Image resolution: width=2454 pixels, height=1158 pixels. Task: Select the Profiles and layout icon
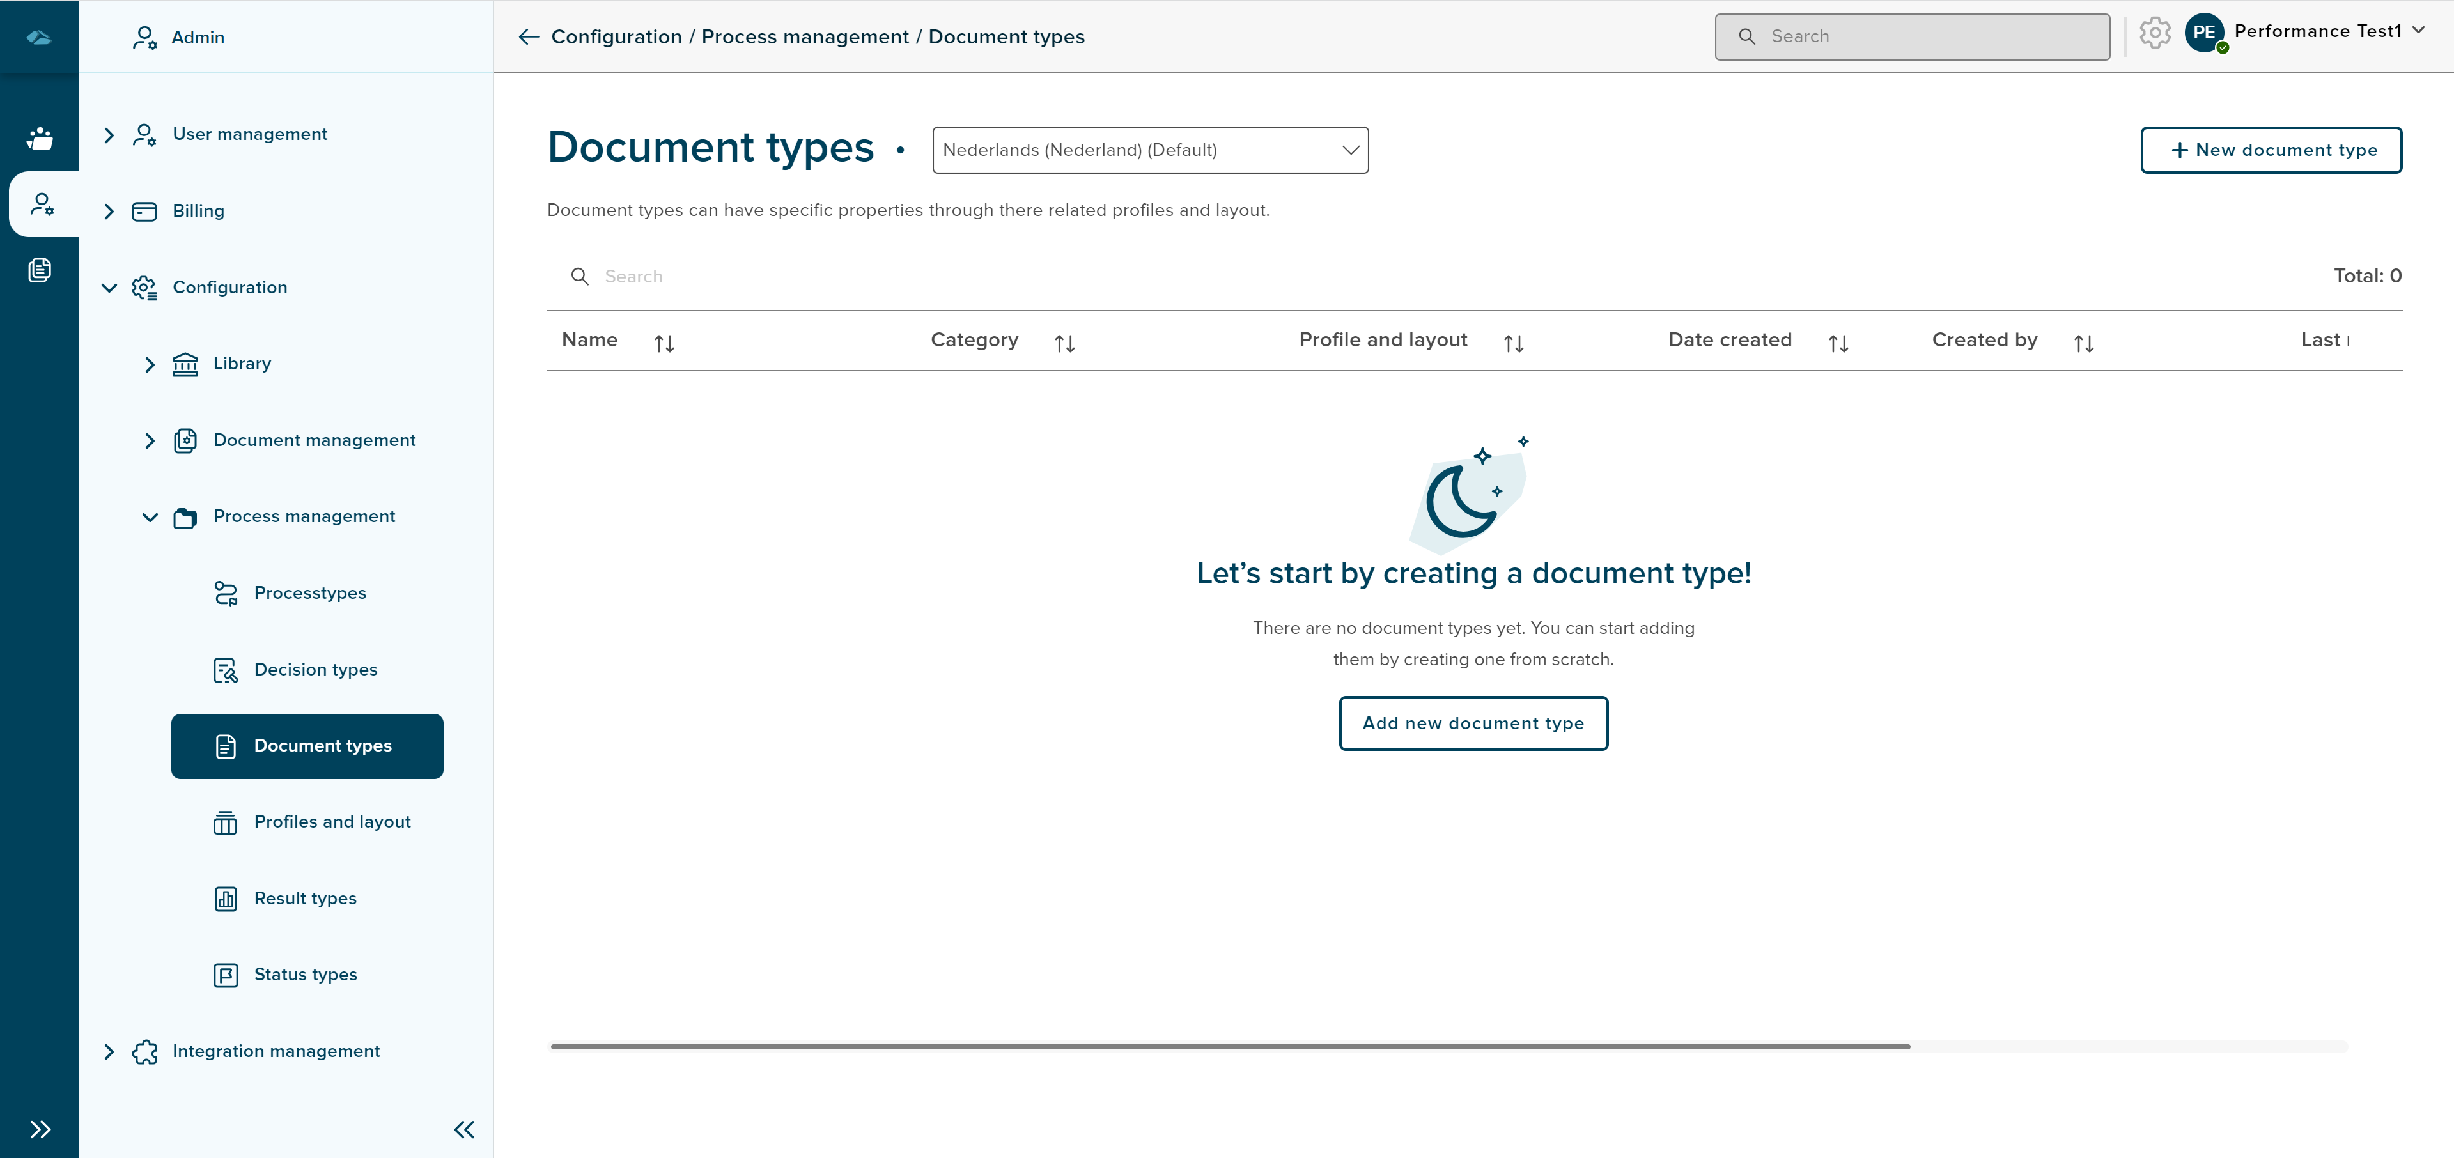226,822
